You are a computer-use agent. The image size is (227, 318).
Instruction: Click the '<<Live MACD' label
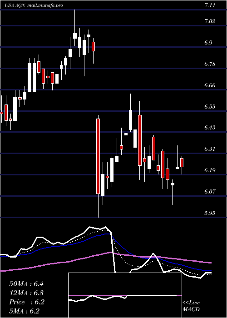point(191,306)
